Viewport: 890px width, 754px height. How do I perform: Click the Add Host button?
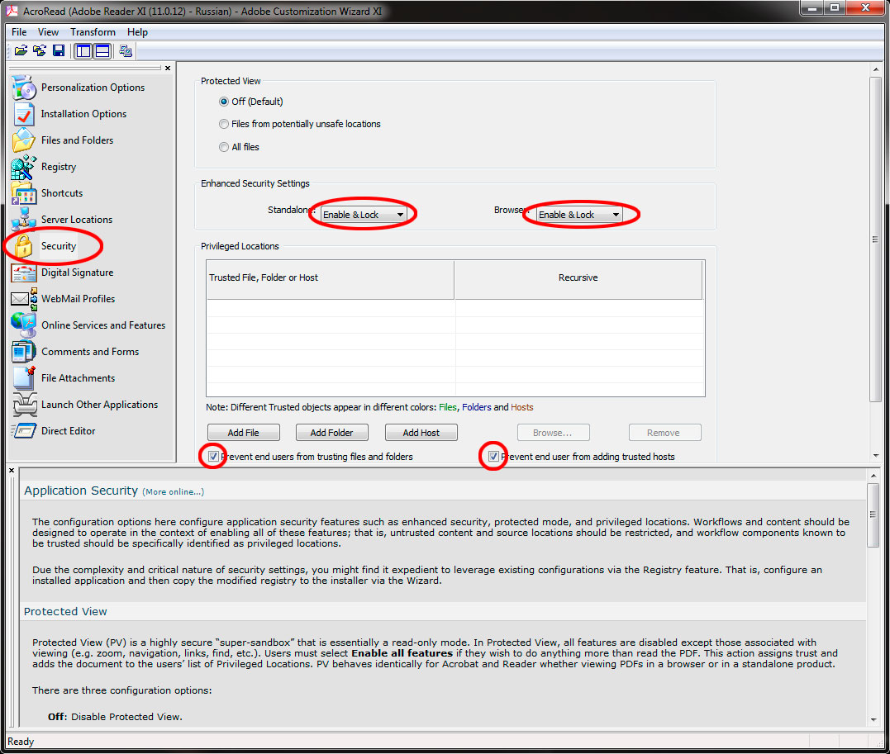421,432
